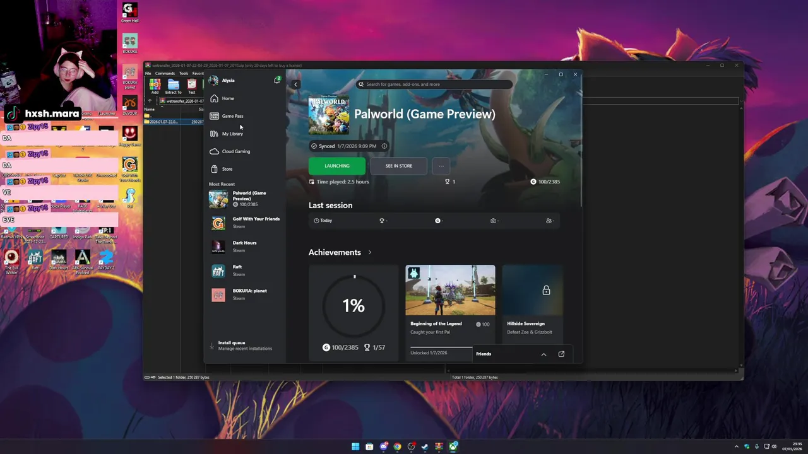Click the Add toolbar icon in WinRAR
Viewport: 808px width, 454px height.
[x=155, y=86]
